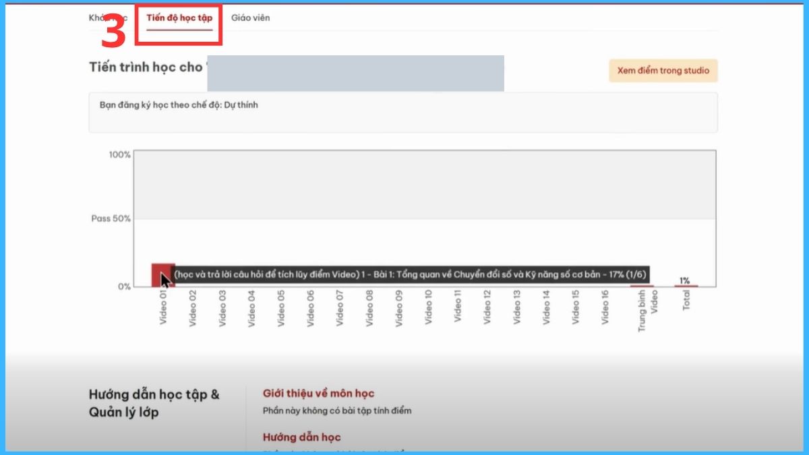Click the Video 03 axis label
Screen dimensions: 809x455
(222, 309)
